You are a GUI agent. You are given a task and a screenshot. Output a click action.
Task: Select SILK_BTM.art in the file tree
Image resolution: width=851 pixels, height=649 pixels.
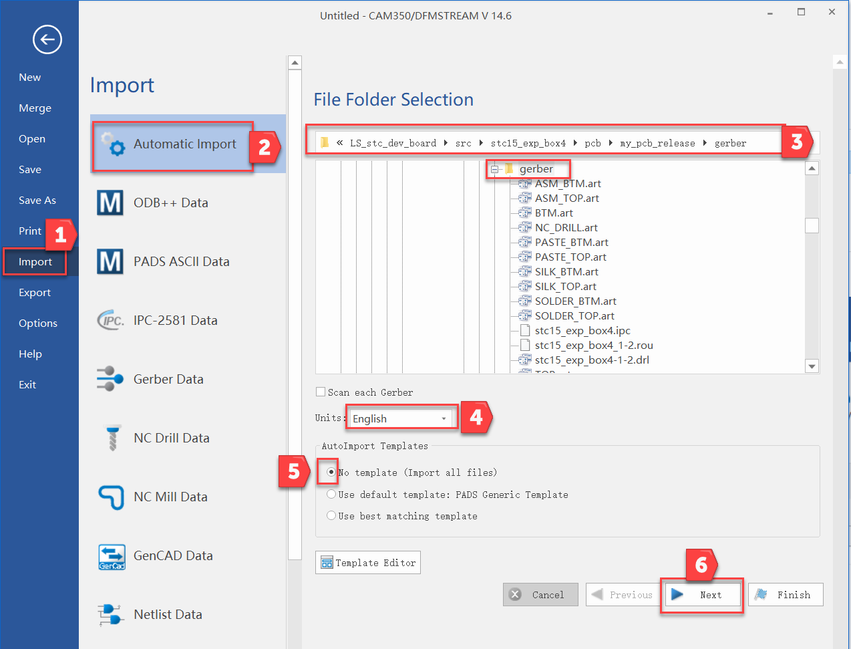[x=566, y=271]
